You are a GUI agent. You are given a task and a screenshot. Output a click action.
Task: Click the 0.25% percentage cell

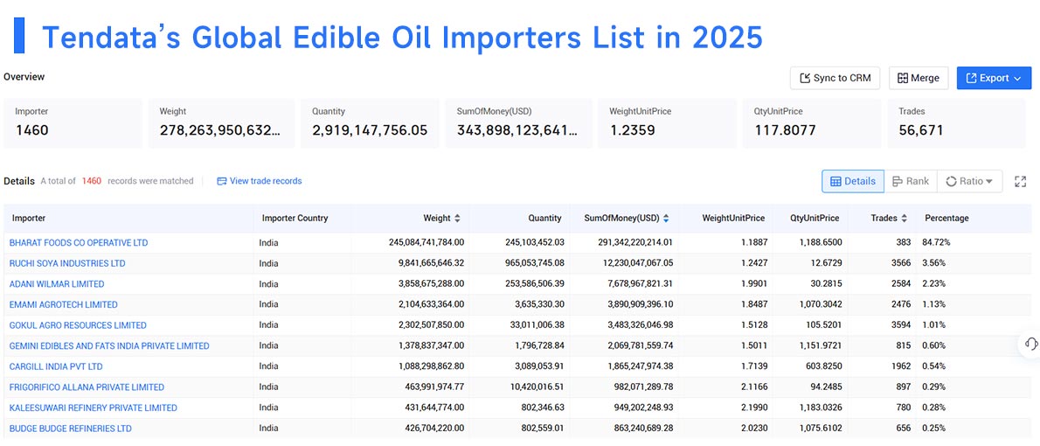tap(934, 429)
